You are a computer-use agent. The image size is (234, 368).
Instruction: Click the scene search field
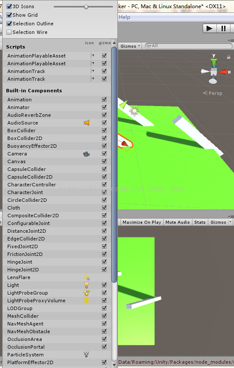(x=189, y=46)
